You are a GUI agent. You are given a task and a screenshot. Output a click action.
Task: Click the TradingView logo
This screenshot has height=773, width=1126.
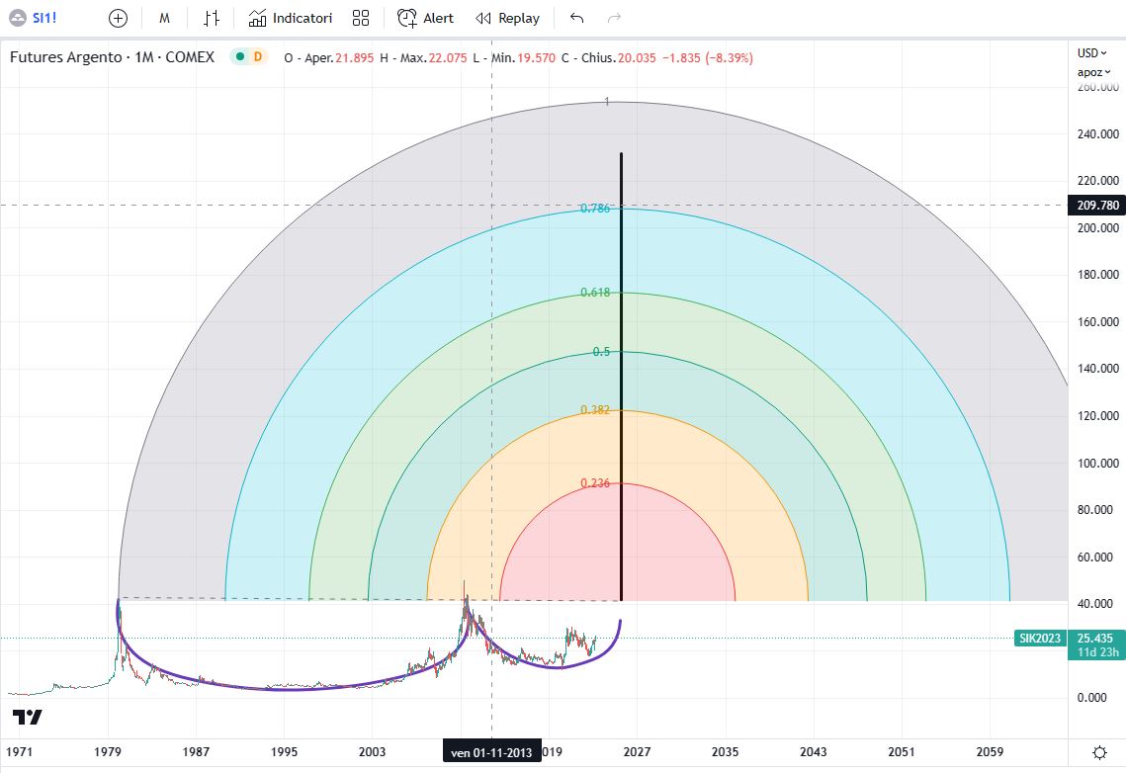28,717
